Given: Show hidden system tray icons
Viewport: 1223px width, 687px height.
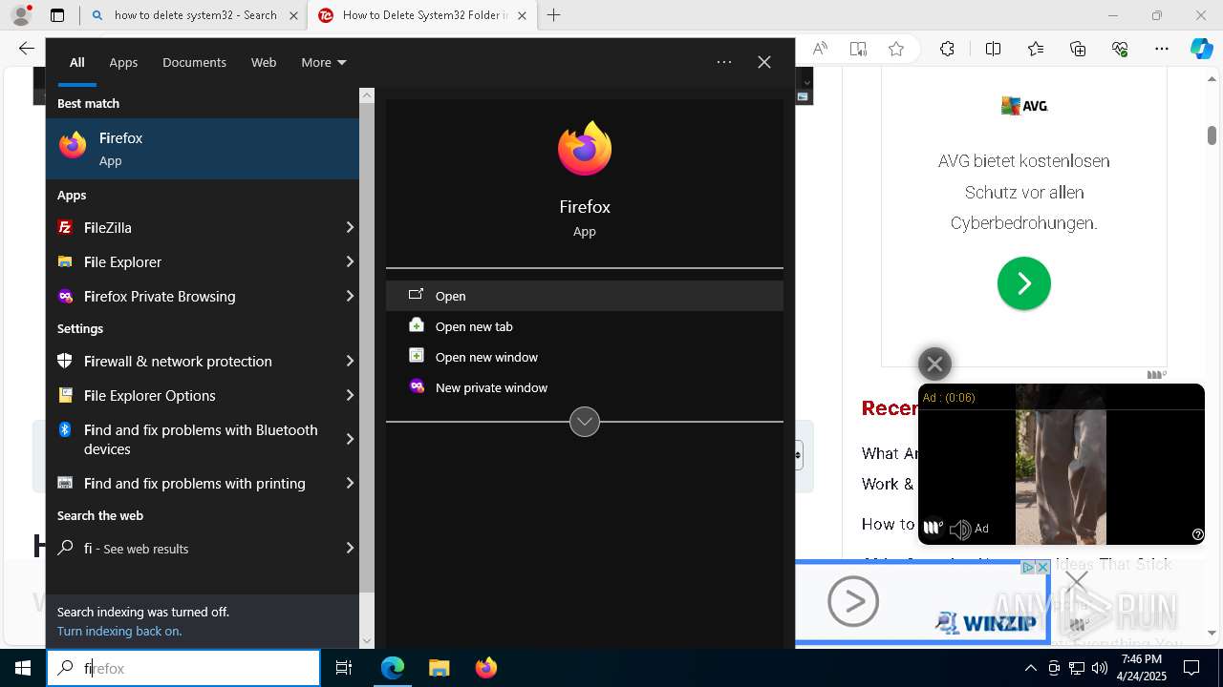Looking at the screenshot, I should point(1030,668).
